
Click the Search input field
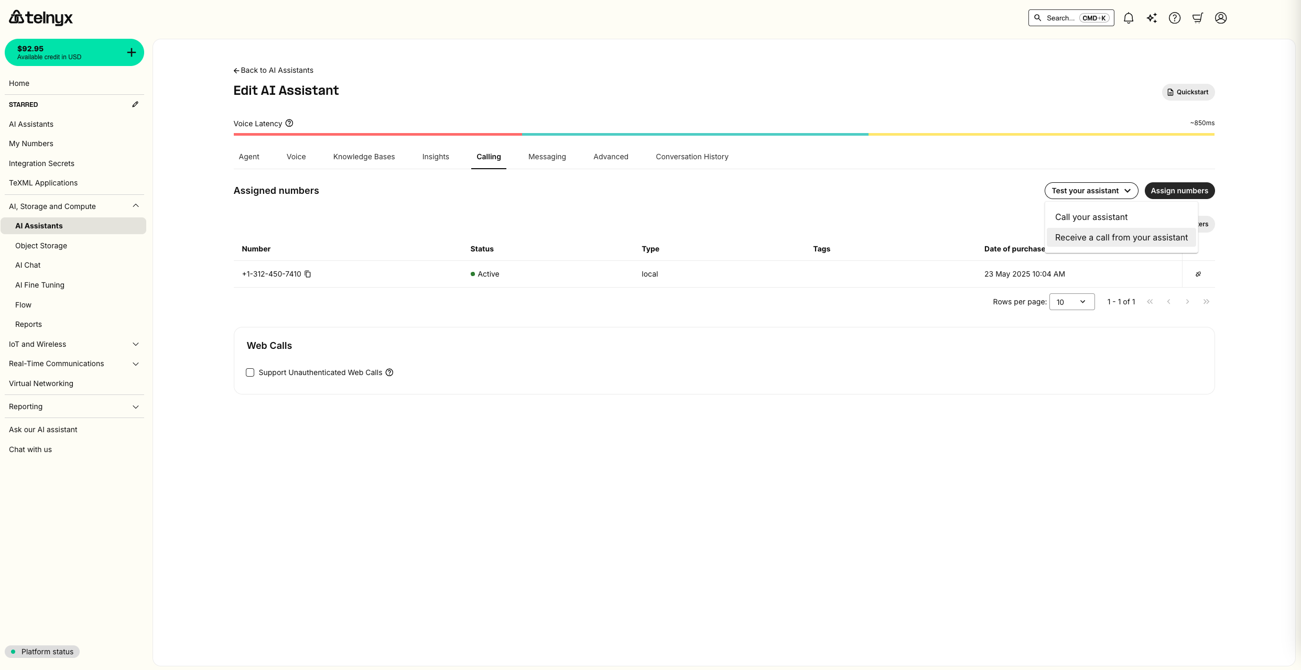click(x=1060, y=18)
